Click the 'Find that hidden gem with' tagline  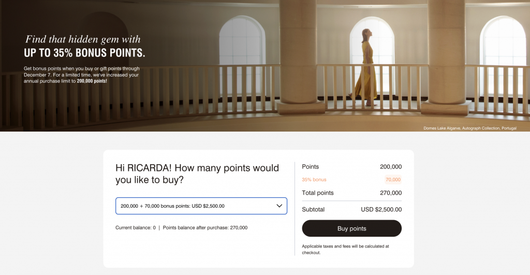[83, 39]
